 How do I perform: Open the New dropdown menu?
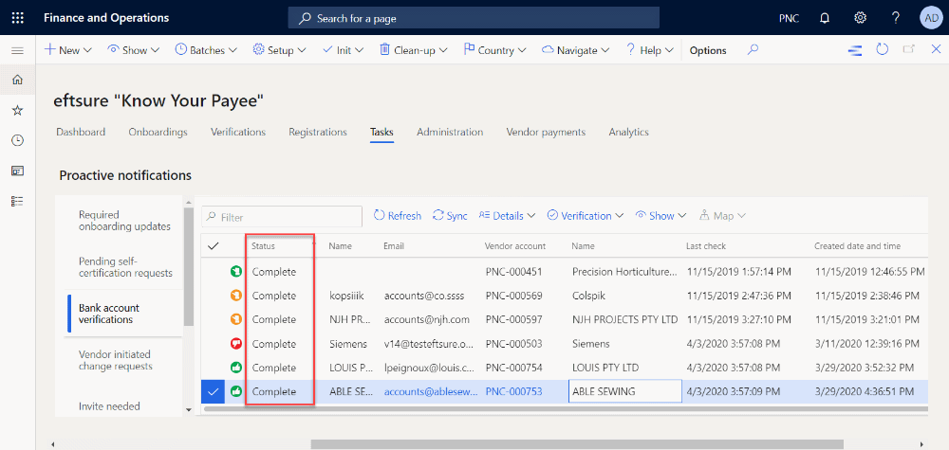click(67, 51)
